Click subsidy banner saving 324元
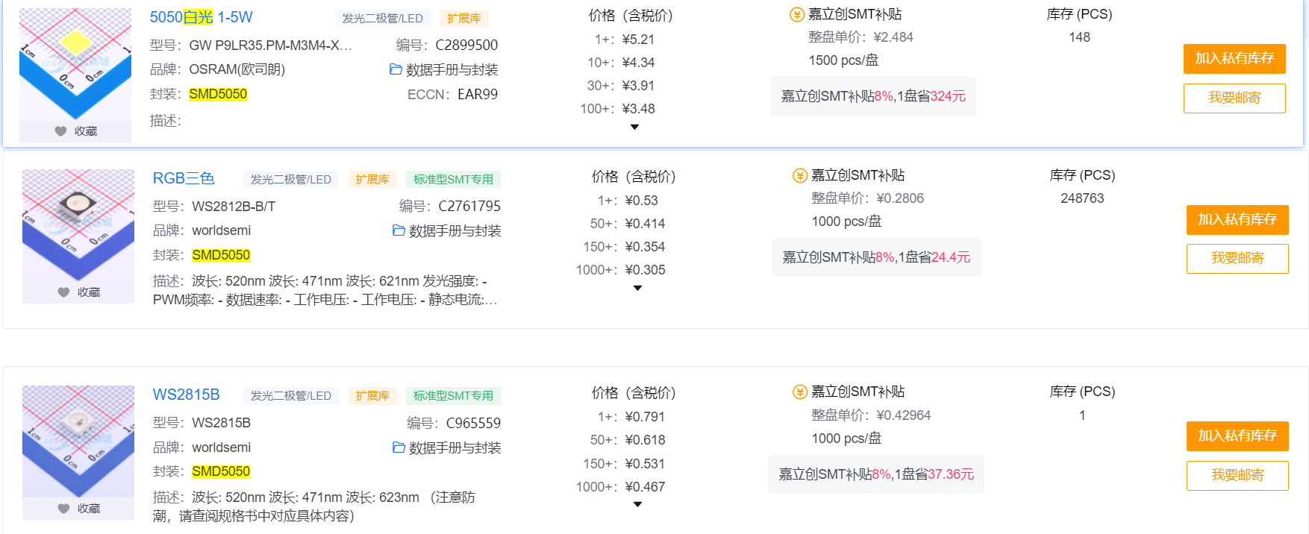This screenshot has height=534, width=1309. tap(873, 96)
